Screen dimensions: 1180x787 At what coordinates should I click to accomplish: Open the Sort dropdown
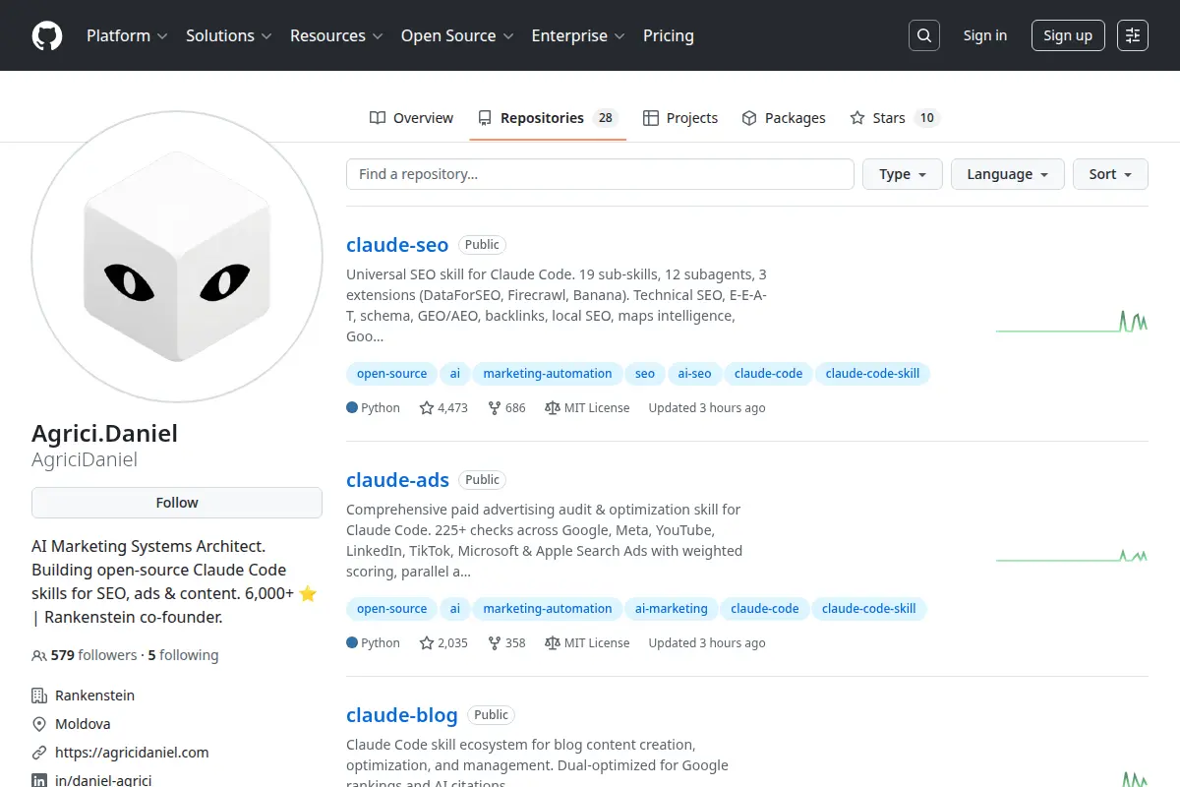point(1110,173)
